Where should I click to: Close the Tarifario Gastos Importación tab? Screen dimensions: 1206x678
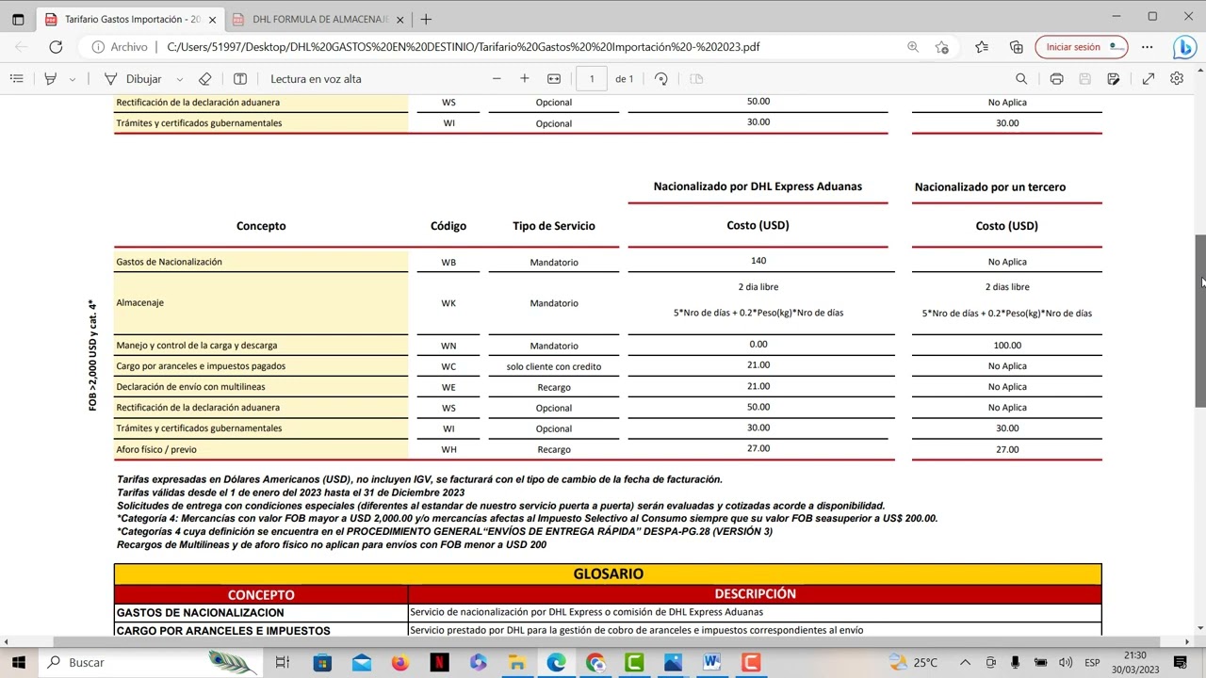pos(212,19)
